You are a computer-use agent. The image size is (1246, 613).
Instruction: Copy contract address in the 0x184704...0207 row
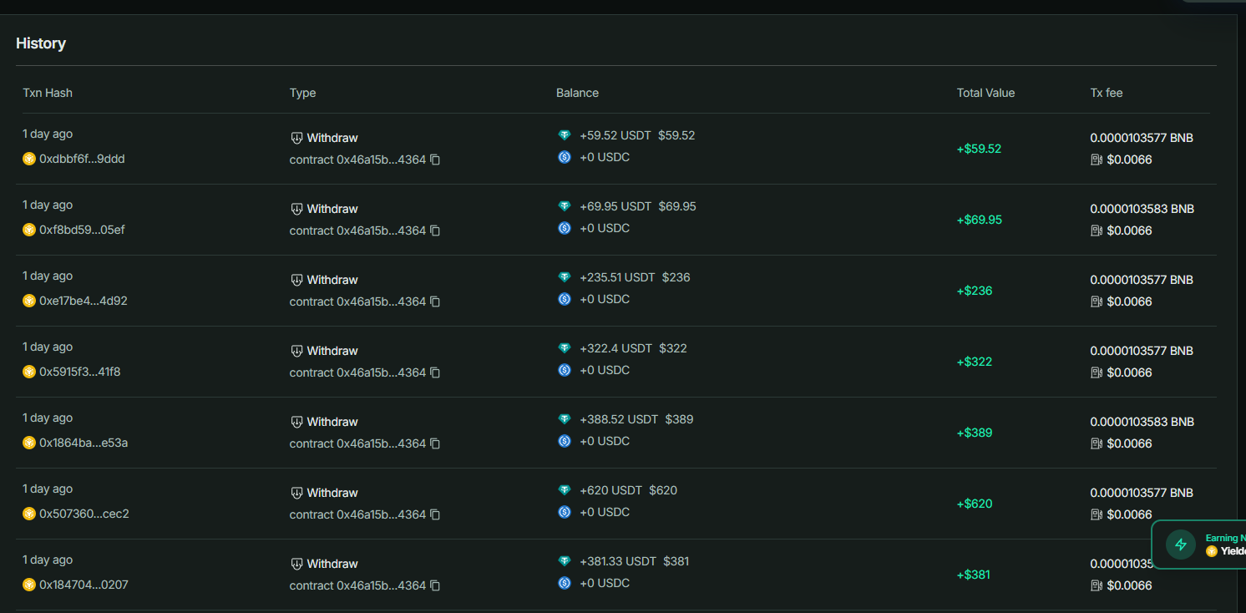click(435, 585)
